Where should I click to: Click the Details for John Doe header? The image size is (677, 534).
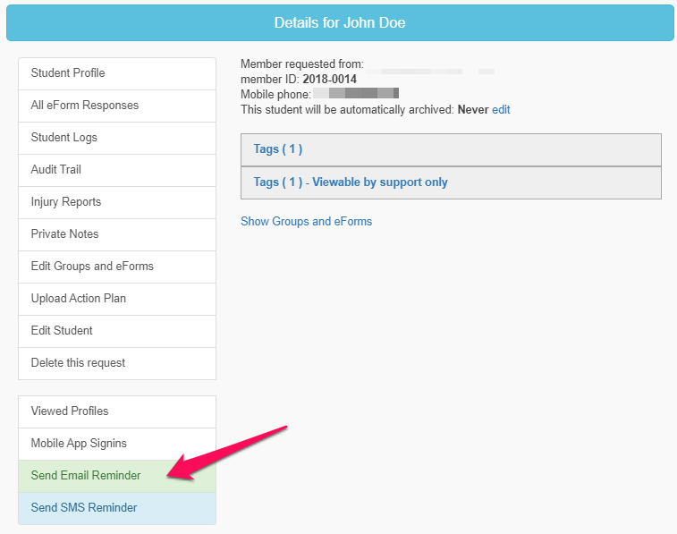tap(340, 23)
